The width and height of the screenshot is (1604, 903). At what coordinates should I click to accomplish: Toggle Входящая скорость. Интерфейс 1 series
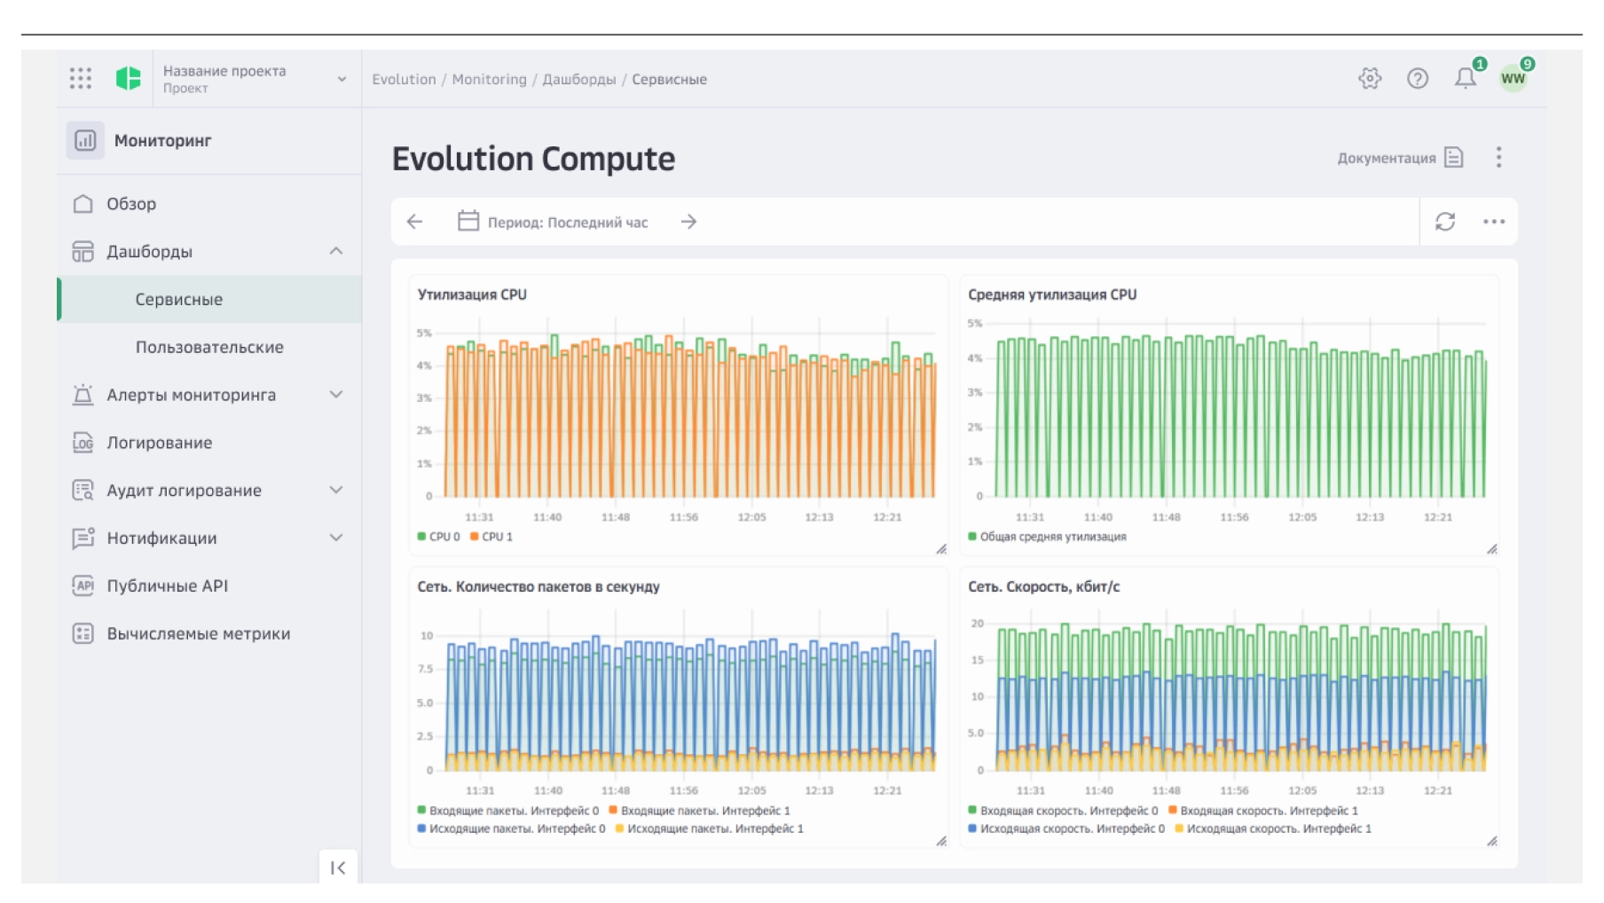[x=1263, y=811]
